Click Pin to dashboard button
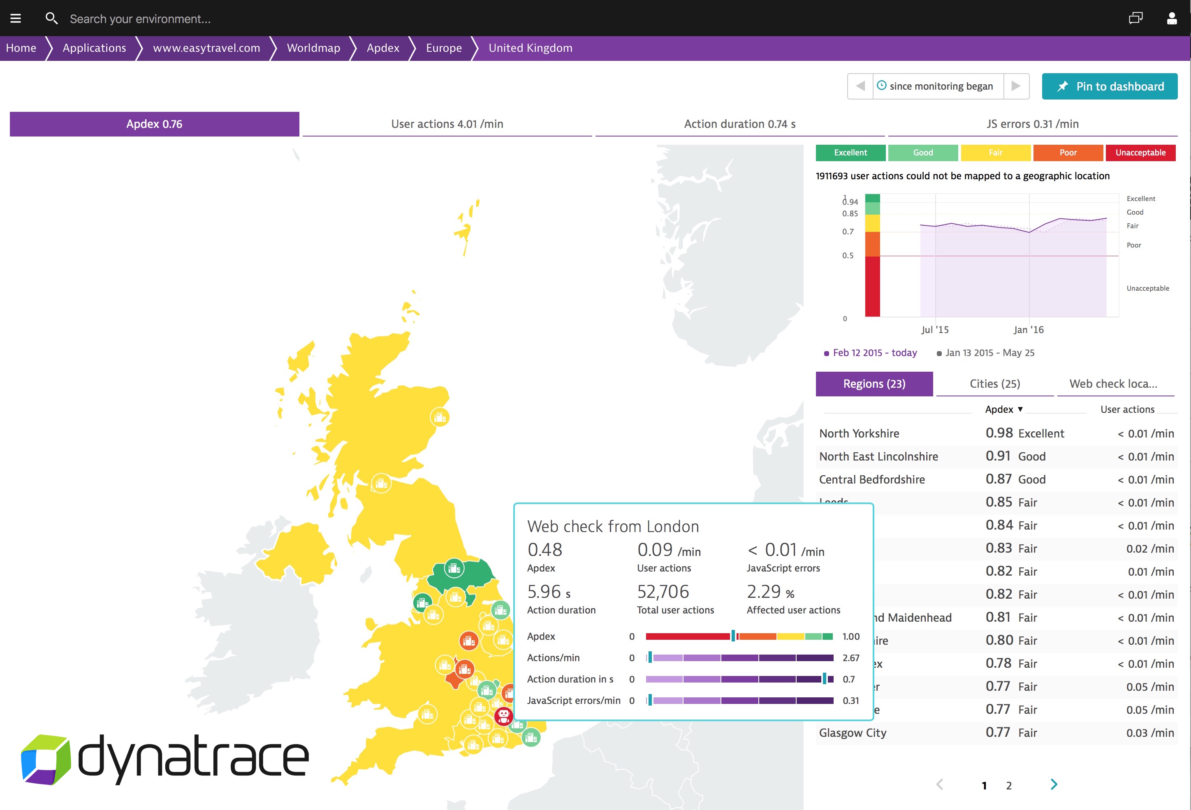1191x810 pixels. pos(1110,86)
